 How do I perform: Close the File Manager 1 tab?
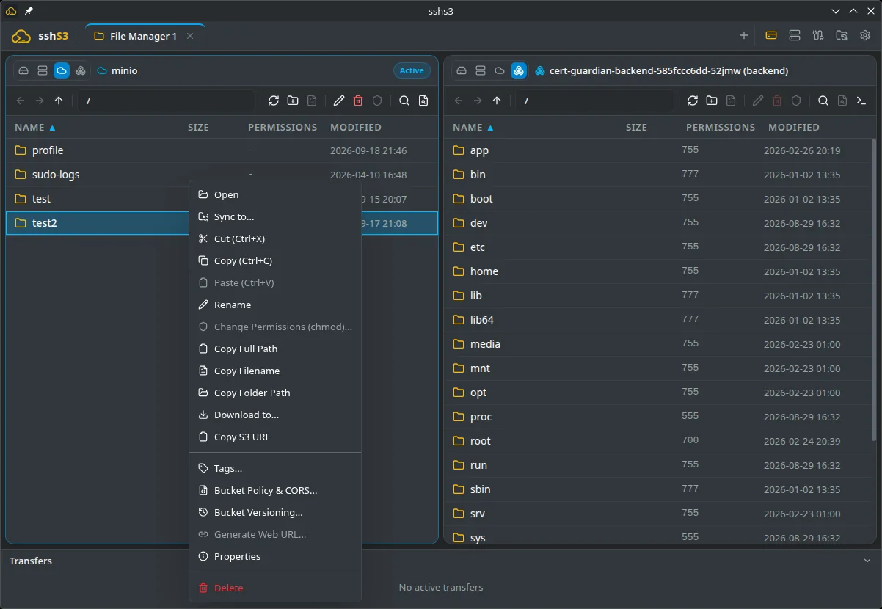(x=190, y=36)
